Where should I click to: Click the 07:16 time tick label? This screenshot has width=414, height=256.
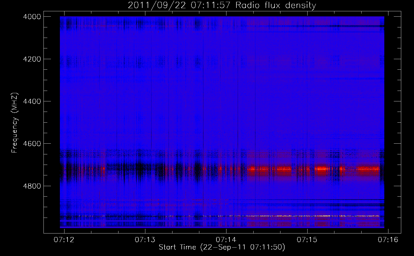point(388,240)
